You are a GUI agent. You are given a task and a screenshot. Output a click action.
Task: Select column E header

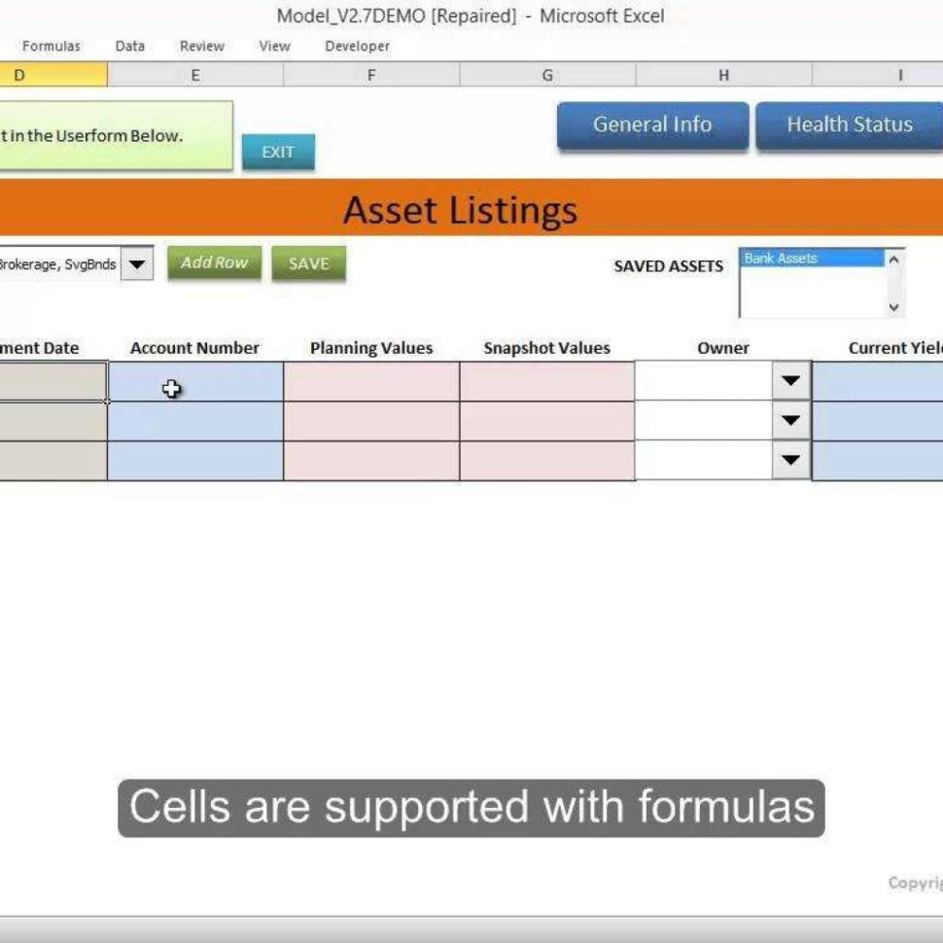pos(195,75)
